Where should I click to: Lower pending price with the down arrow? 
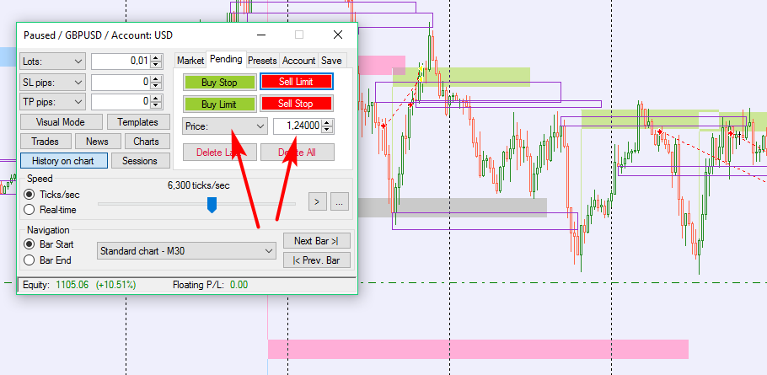pyautogui.click(x=327, y=130)
